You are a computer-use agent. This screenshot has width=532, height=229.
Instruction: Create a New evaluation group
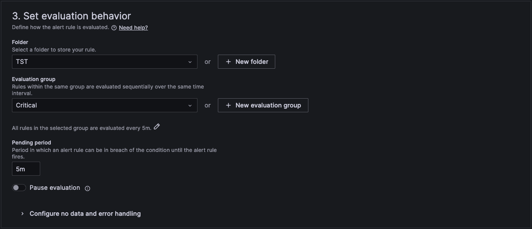(x=263, y=105)
